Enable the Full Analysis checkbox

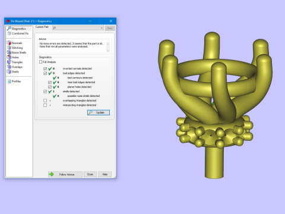pos(40,62)
